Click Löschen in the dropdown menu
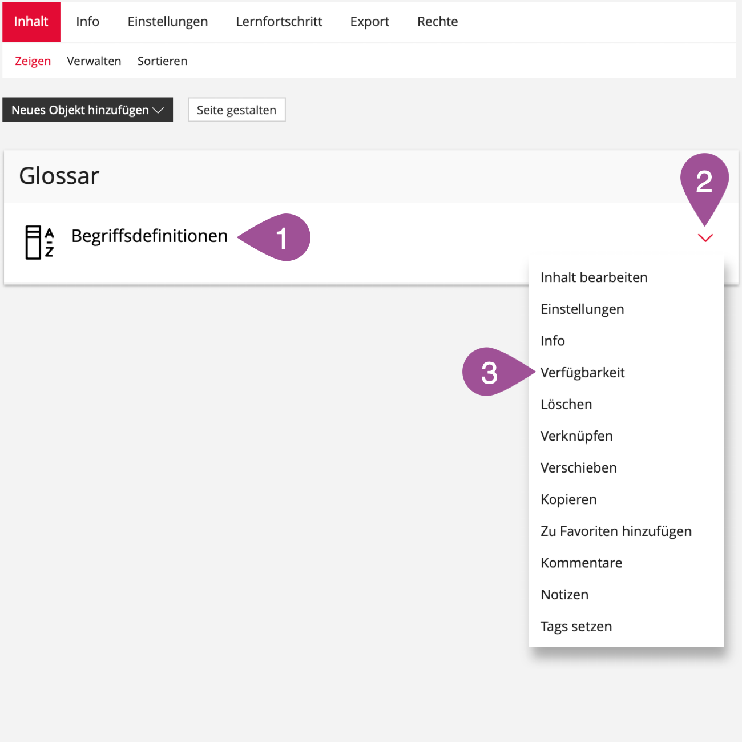The height and width of the screenshot is (742, 742). click(x=566, y=405)
